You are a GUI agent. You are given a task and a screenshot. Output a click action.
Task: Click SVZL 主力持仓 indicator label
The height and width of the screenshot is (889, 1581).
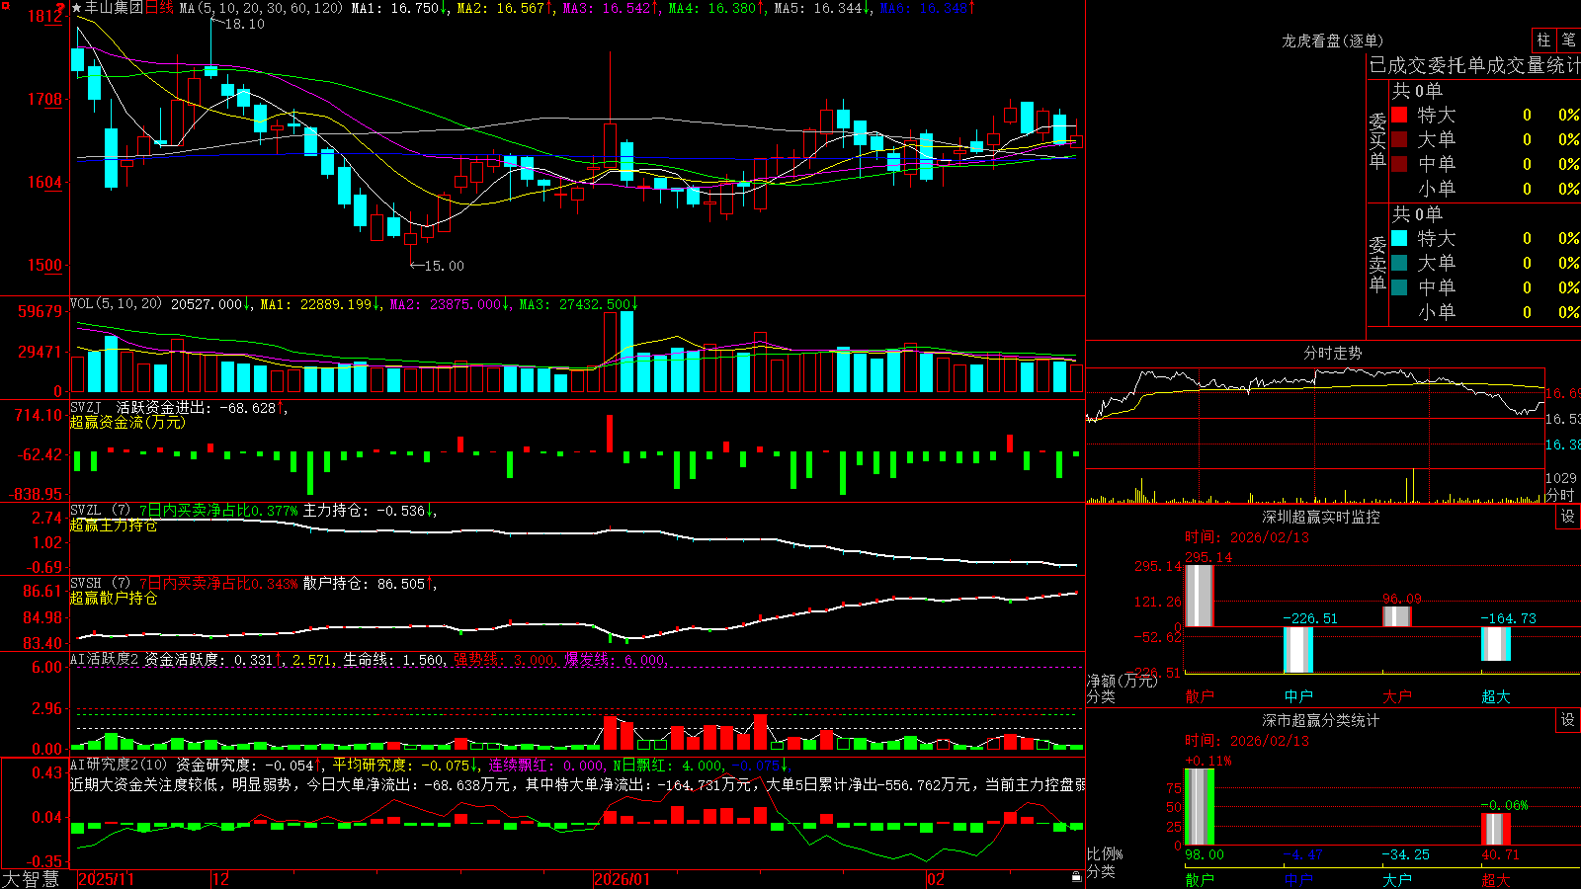[x=254, y=511]
